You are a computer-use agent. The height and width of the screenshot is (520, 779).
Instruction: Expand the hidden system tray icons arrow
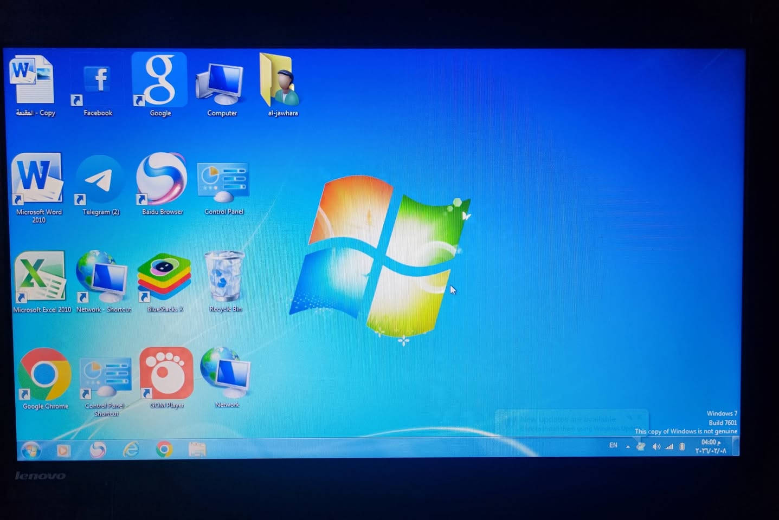tap(628, 447)
